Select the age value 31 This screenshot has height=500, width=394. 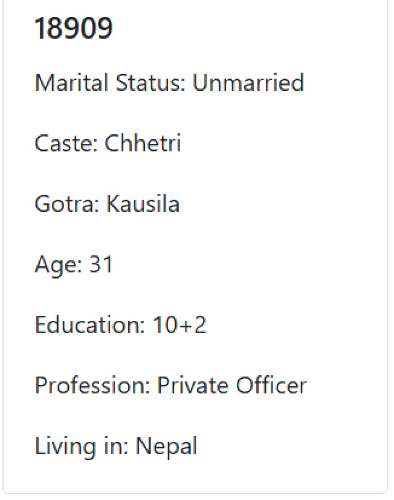click(101, 265)
